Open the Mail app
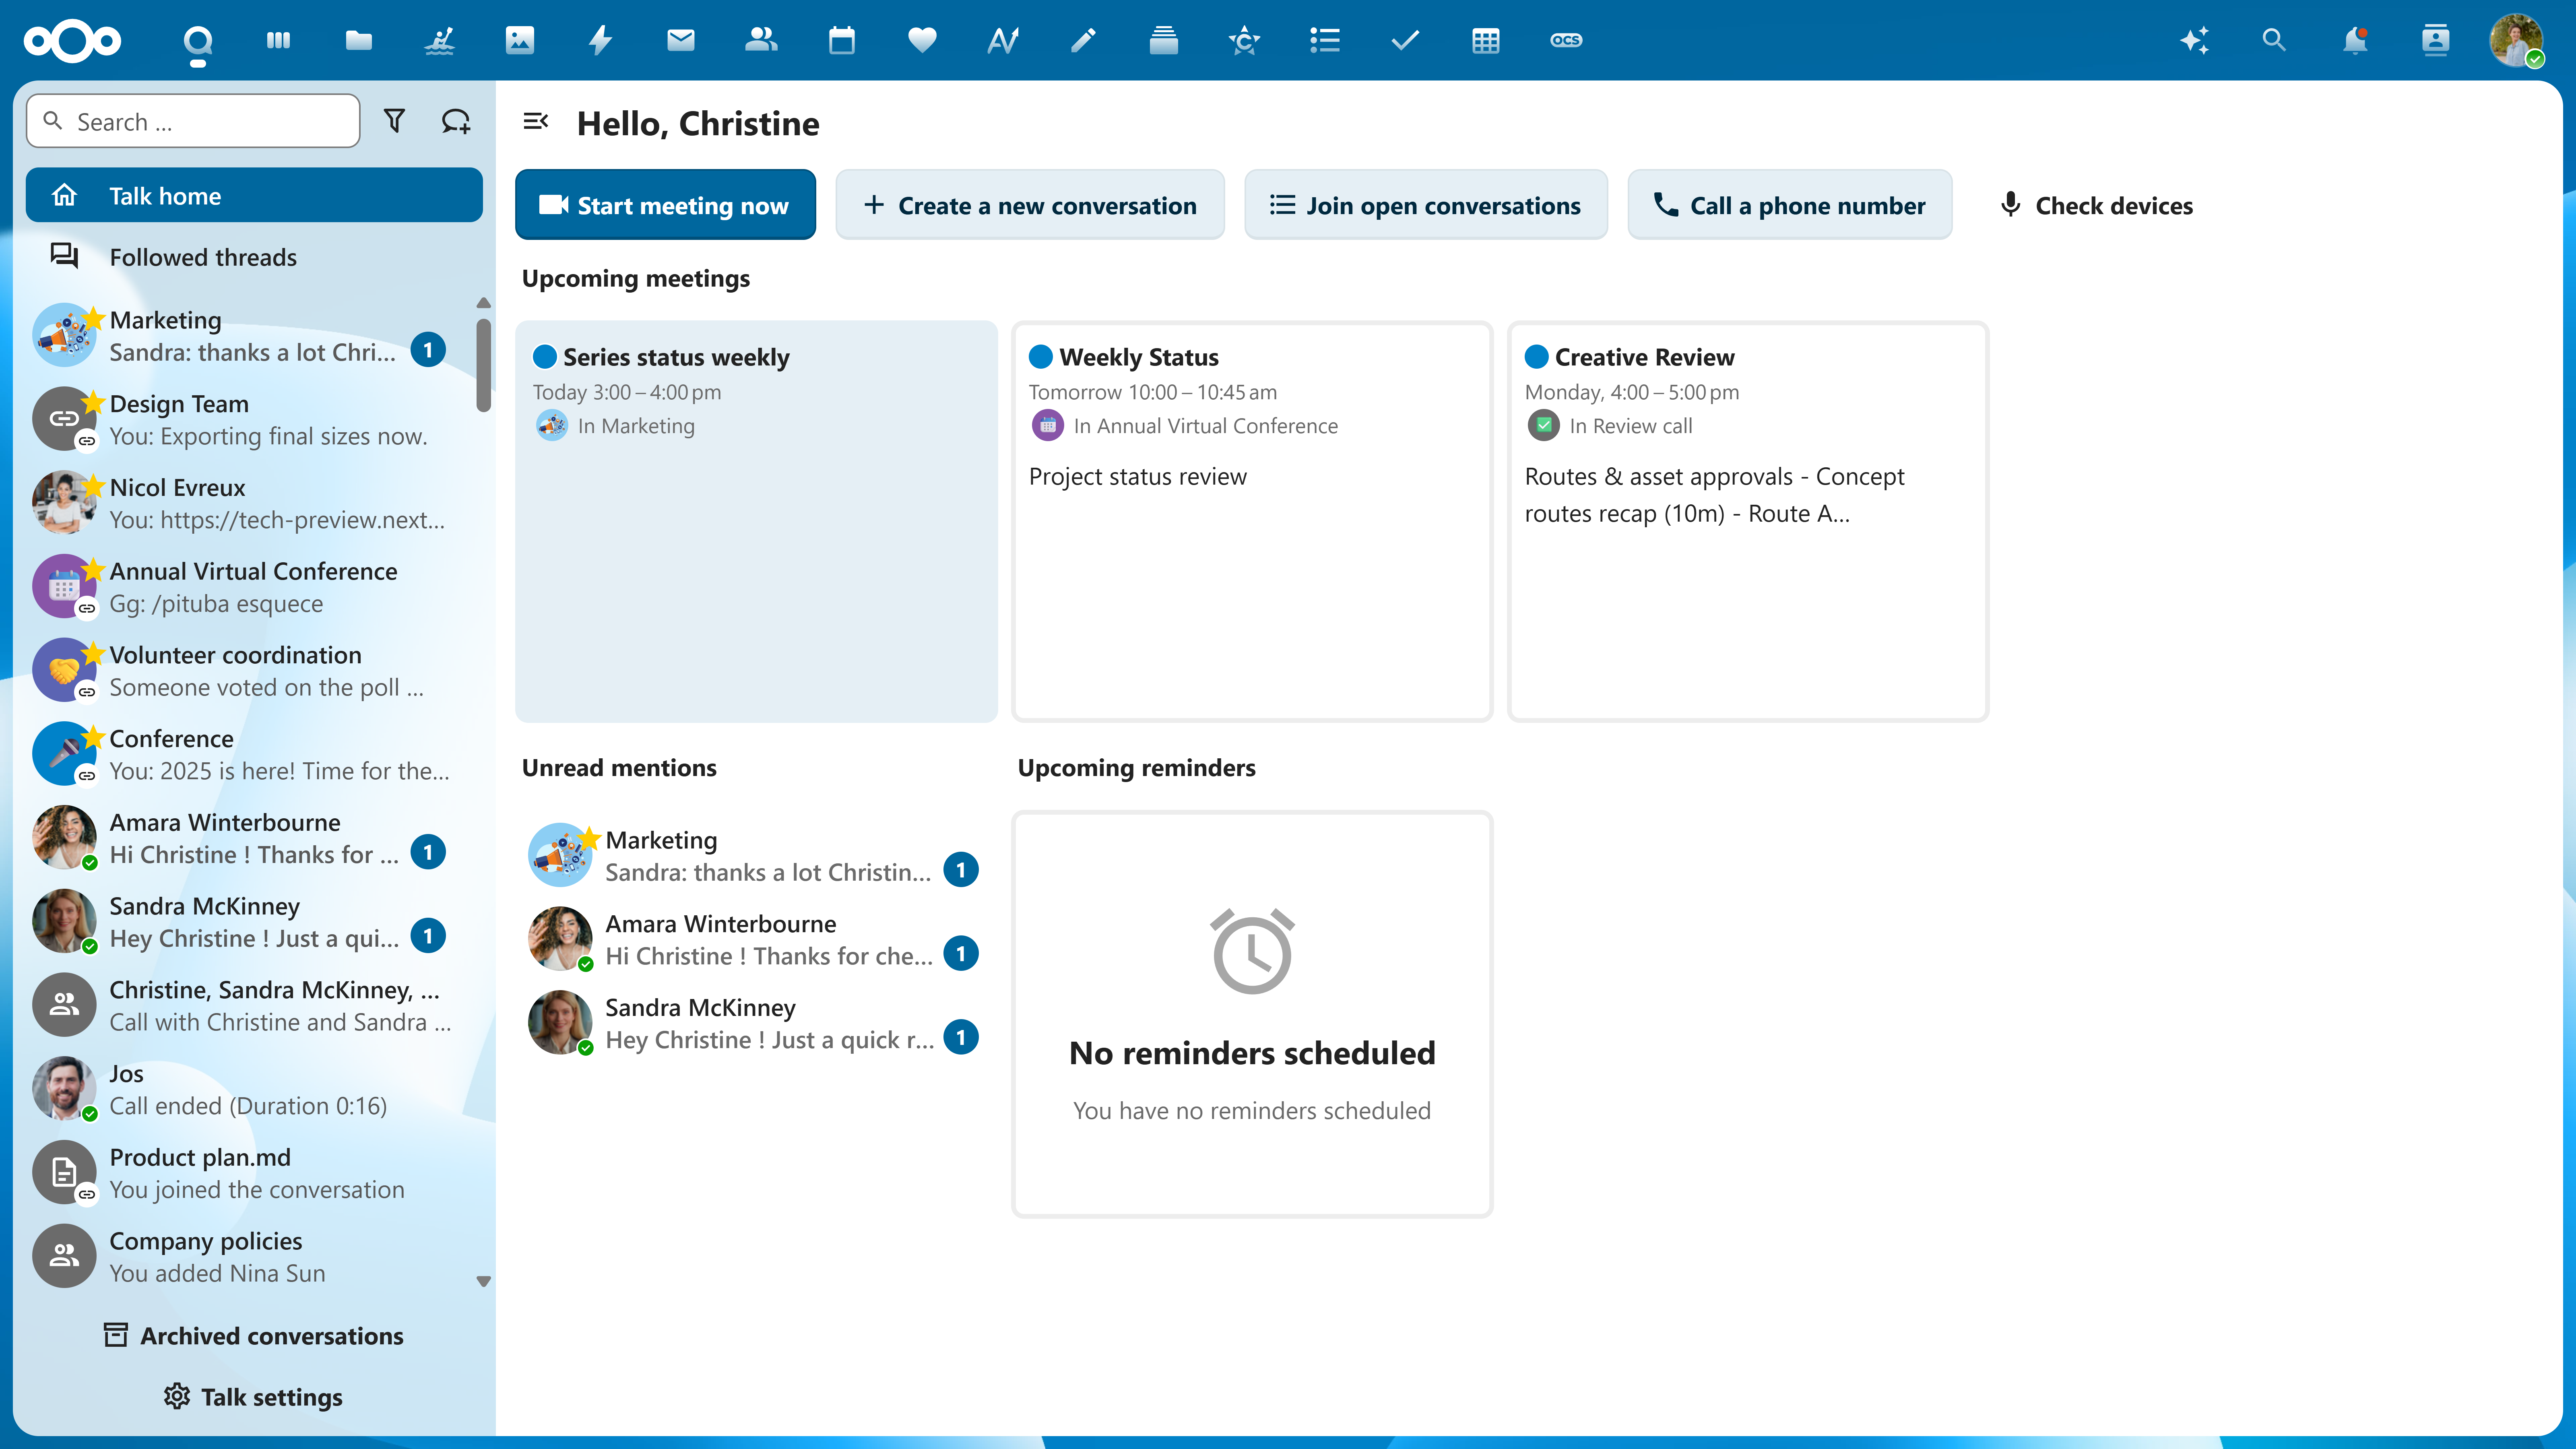This screenshot has height=1449, width=2576. pos(680,41)
